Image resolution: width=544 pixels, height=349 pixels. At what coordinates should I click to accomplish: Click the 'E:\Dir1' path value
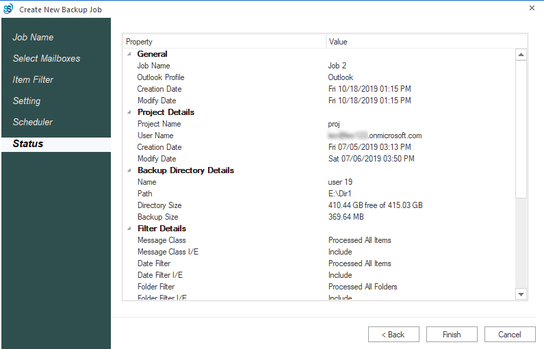tap(339, 194)
